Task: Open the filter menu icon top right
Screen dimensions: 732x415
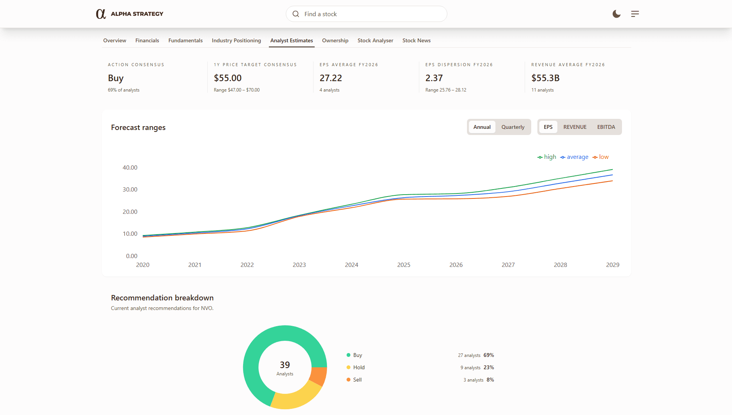Action: click(x=635, y=14)
